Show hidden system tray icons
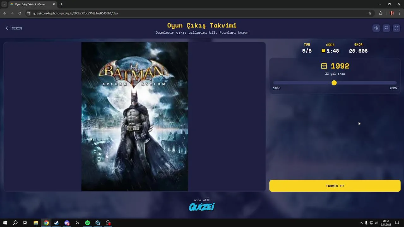Viewport: 404px width, 227px height. coord(361,223)
